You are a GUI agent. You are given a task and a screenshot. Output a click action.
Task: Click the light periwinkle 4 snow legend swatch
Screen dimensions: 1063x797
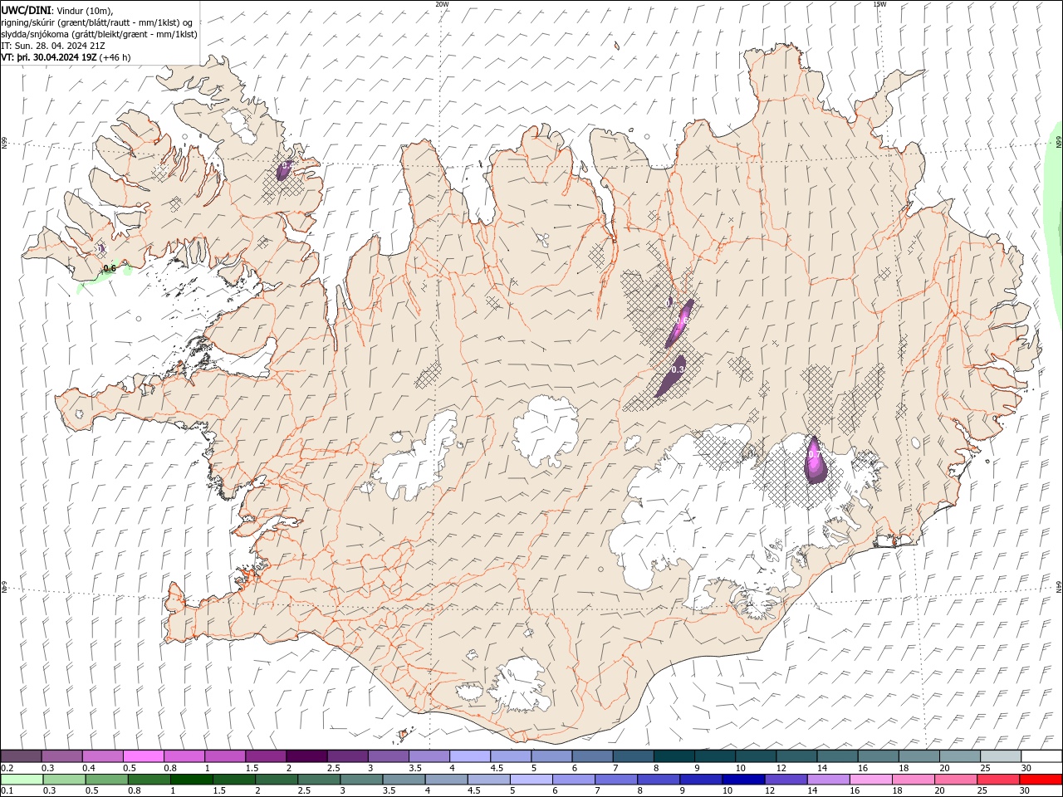470,755
